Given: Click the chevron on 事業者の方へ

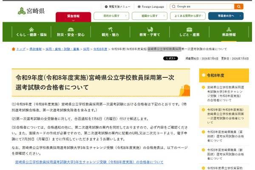Looking at the screenshot, I should point(240,16).
